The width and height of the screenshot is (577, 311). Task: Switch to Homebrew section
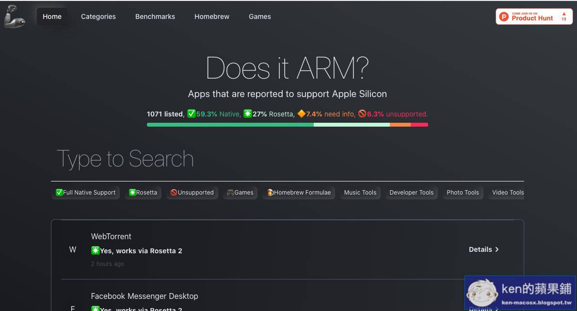click(211, 16)
